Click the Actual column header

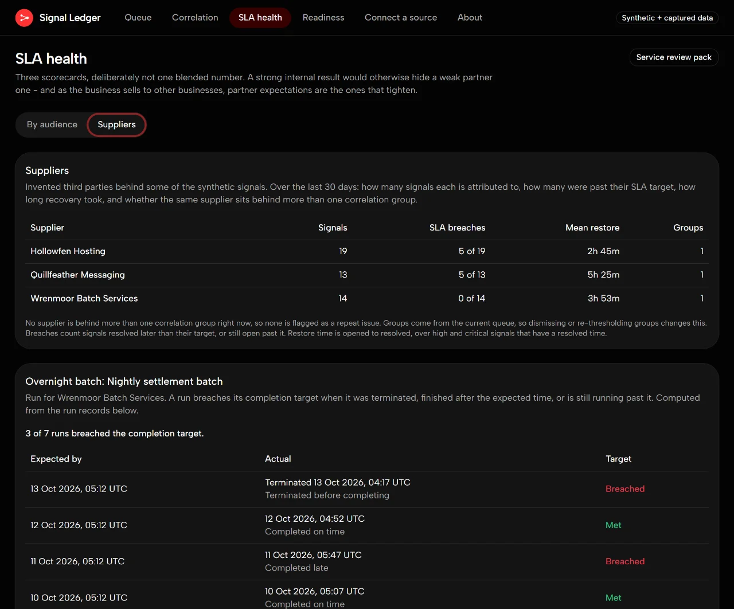(278, 459)
